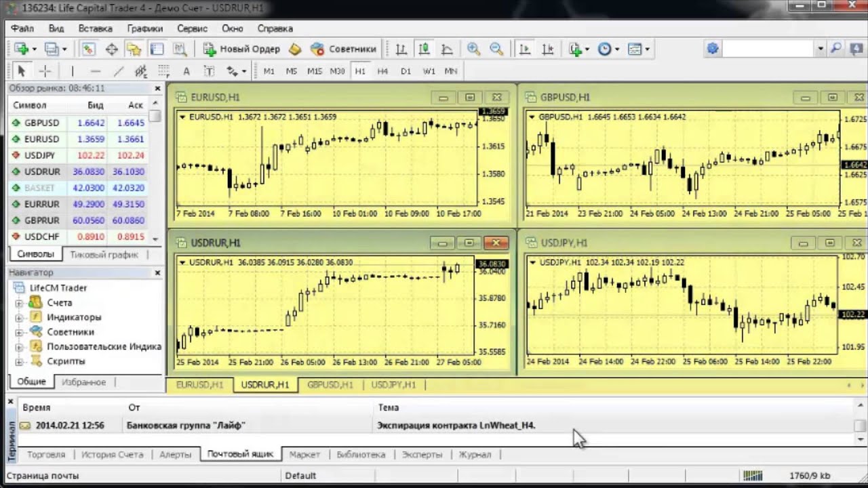Viewport: 868px width, 488px height.
Task: Open the Сервис menu
Action: 192,28
